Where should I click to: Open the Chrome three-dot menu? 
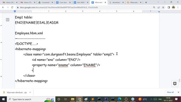coord(178,7)
